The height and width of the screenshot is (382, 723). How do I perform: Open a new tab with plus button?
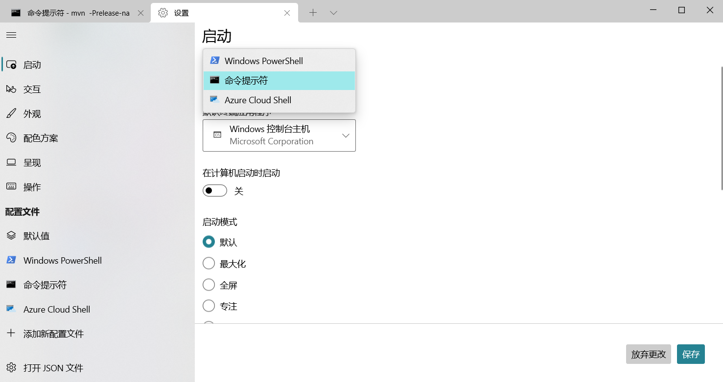pyautogui.click(x=313, y=13)
